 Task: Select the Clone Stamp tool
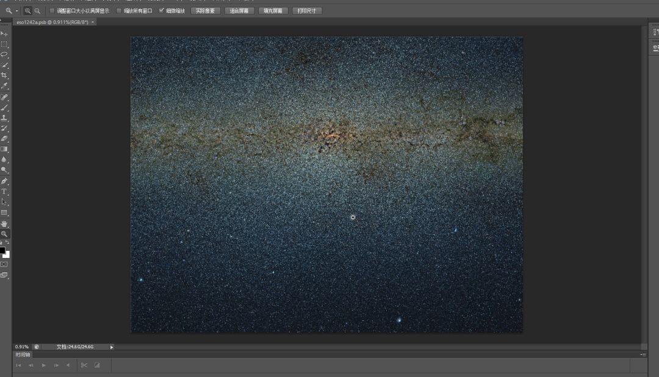pyautogui.click(x=4, y=118)
